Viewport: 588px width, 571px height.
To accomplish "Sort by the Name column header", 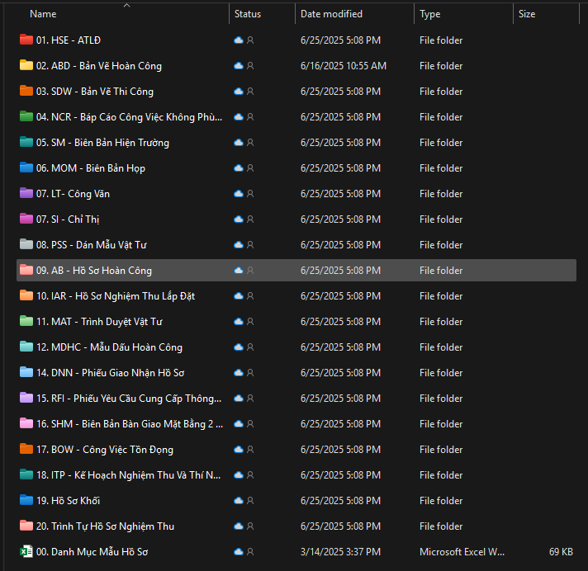I will 43,14.
